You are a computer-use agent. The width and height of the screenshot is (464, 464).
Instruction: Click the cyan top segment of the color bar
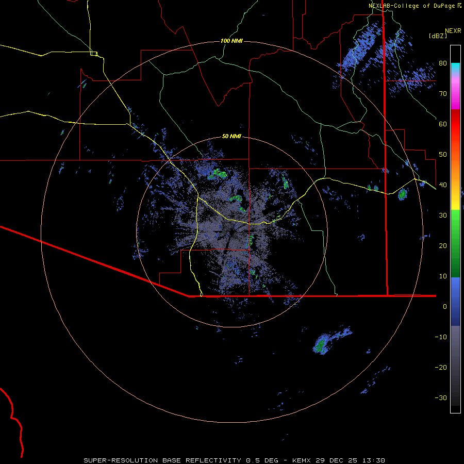455,69
